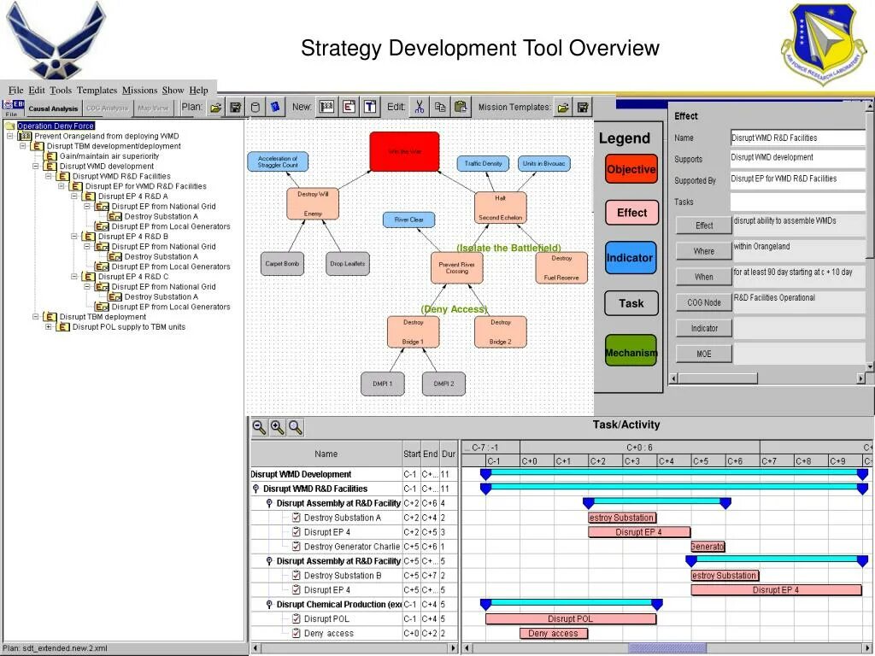Screen dimensions: 875x656
Task: Toggle the Destroy Substation A task checkbox
Action: (297, 518)
